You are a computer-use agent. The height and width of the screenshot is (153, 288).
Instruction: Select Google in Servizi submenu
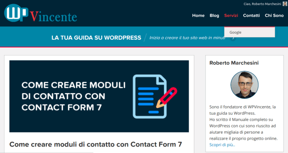click(x=249, y=32)
